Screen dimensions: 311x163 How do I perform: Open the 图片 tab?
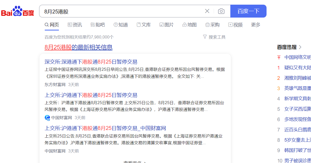[166, 25]
